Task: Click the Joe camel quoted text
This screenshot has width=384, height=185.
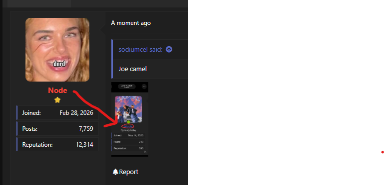Action: click(132, 69)
